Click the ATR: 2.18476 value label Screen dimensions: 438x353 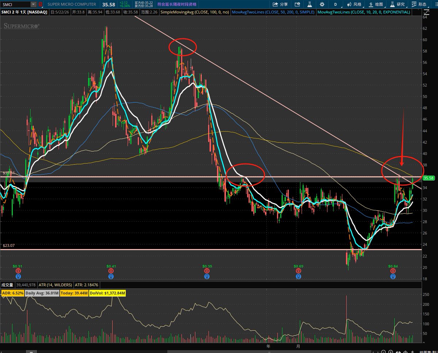pos(87,285)
